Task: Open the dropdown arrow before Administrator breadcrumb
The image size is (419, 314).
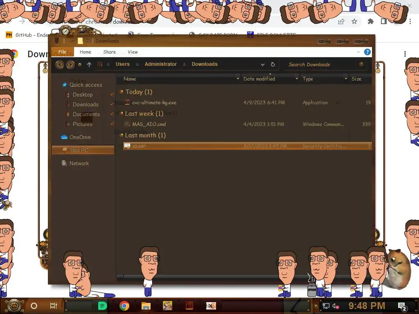Action: tap(137, 64)
